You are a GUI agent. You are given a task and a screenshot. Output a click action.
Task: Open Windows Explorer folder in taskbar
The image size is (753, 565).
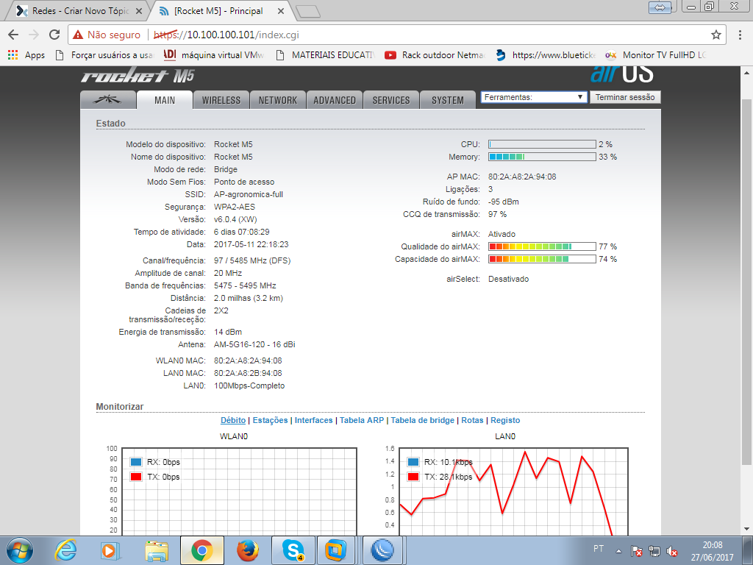157,550
